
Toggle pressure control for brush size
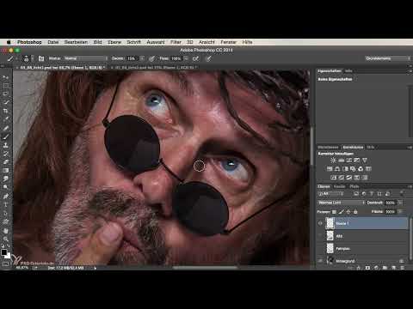[209, 58]
